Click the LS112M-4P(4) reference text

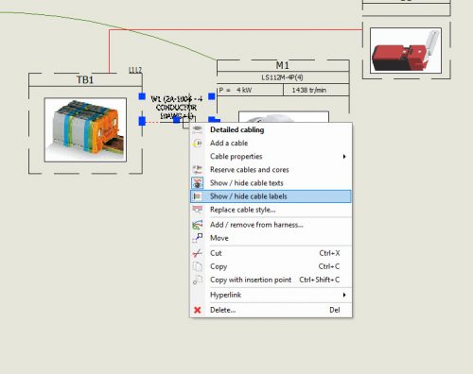tap(282, 77)
